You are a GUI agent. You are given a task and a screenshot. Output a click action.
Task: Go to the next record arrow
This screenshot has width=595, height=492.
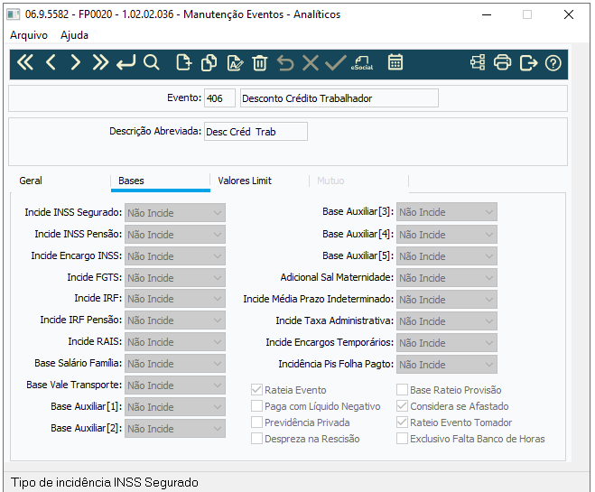click(x=75, y=62)
